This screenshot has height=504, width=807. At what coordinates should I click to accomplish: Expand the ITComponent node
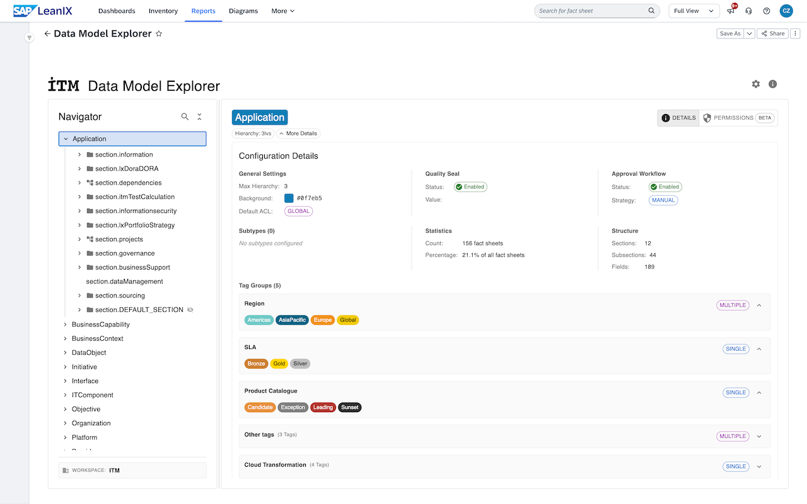(x=65, y=395)
